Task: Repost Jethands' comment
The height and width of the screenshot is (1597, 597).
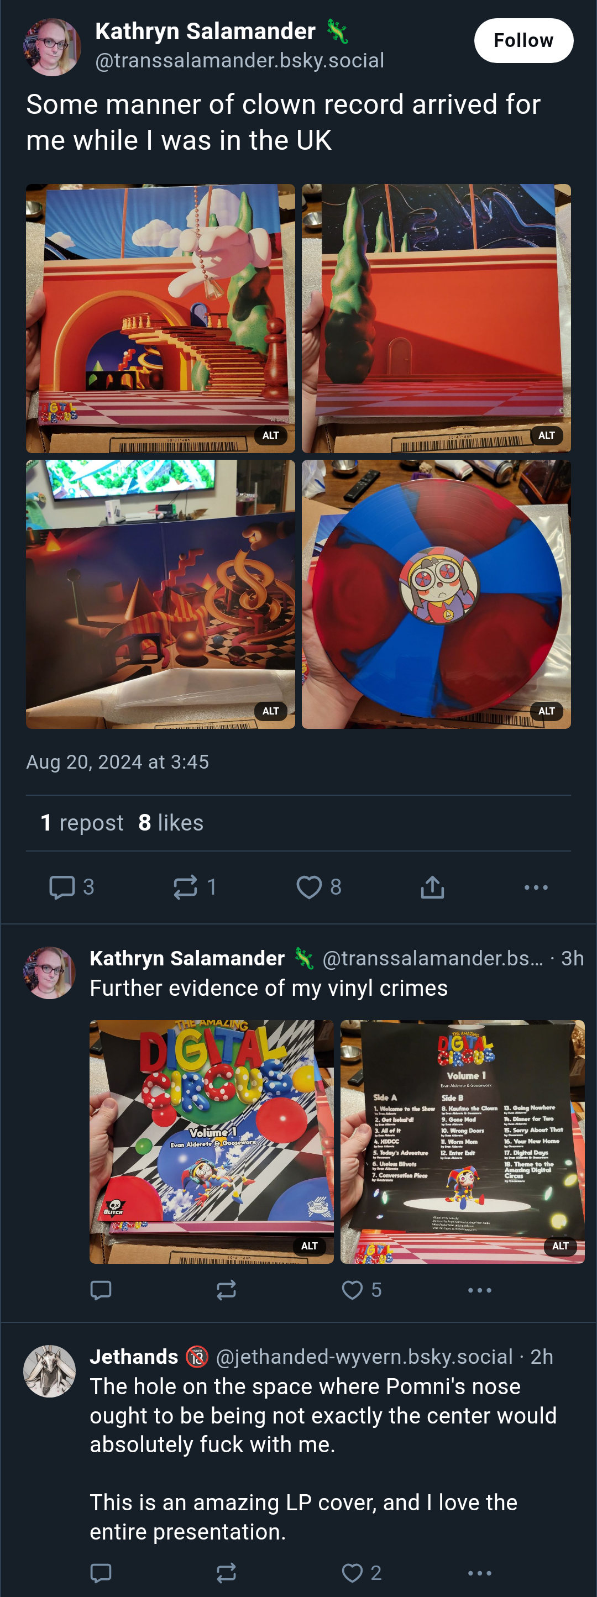Action: (226, 1573)
